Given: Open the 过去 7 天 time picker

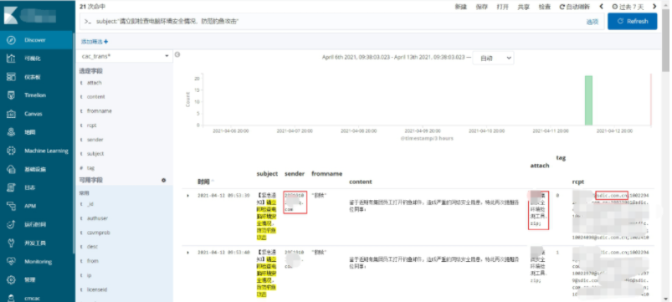Looking at the screenshot, I should (x=628, y=7).
